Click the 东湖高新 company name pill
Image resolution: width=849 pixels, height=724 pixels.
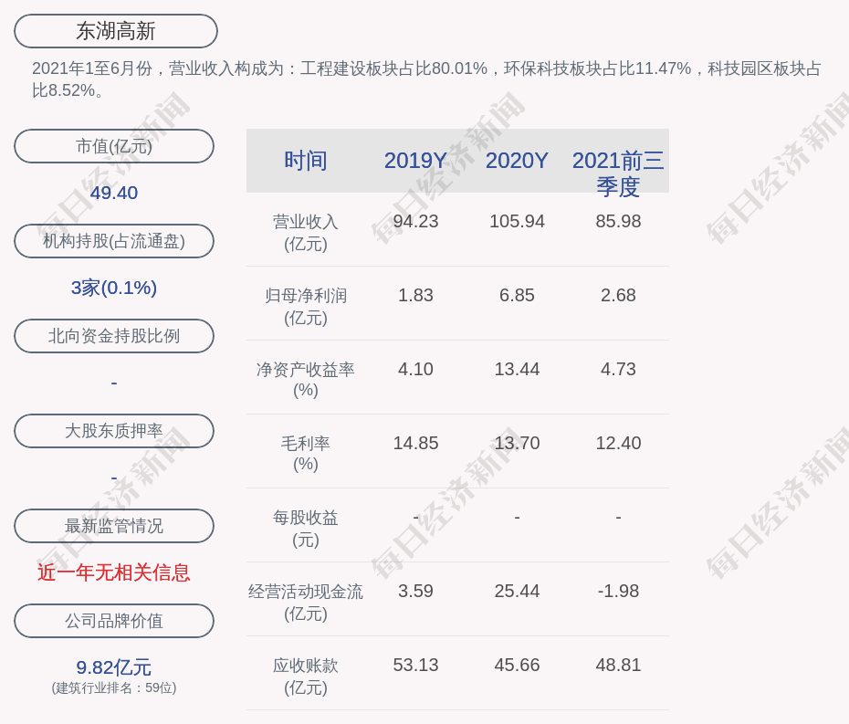coord(115,31)
